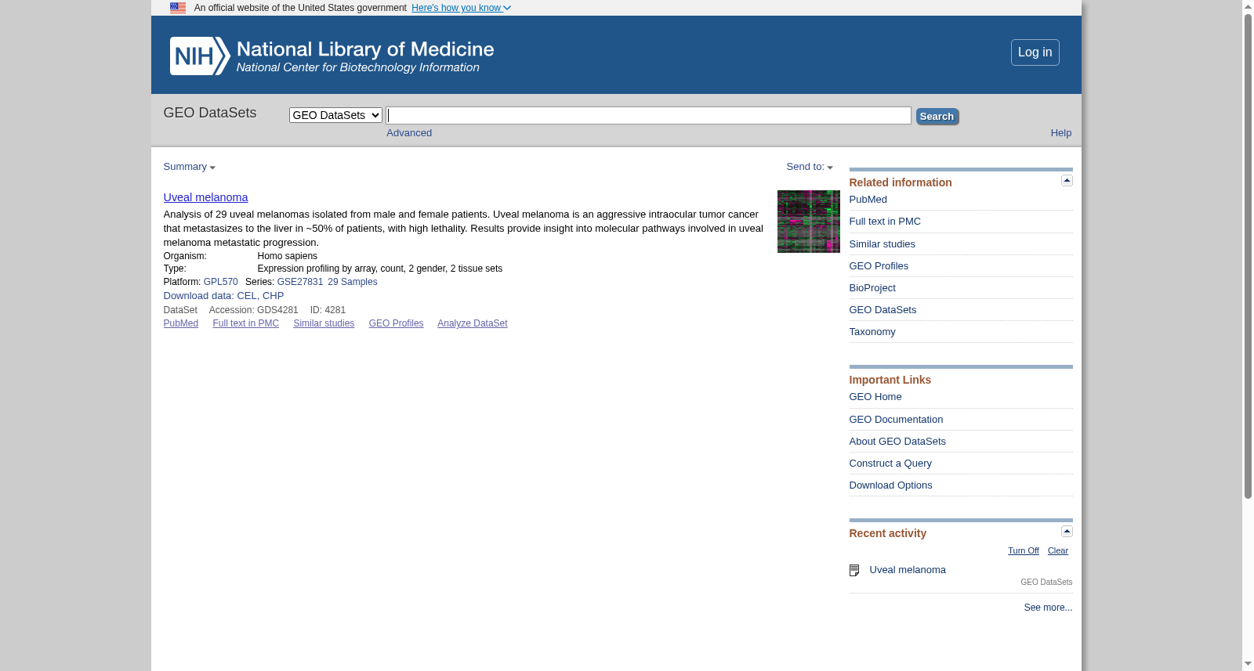This screenshot has width=1254, height=671.
Task: Click the Uveal melanoma recent activity document icon
Action: [x=854, y=571]
